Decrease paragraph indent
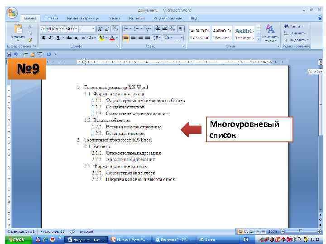Viewport: 326px width, 244px height. click(158, 29)
